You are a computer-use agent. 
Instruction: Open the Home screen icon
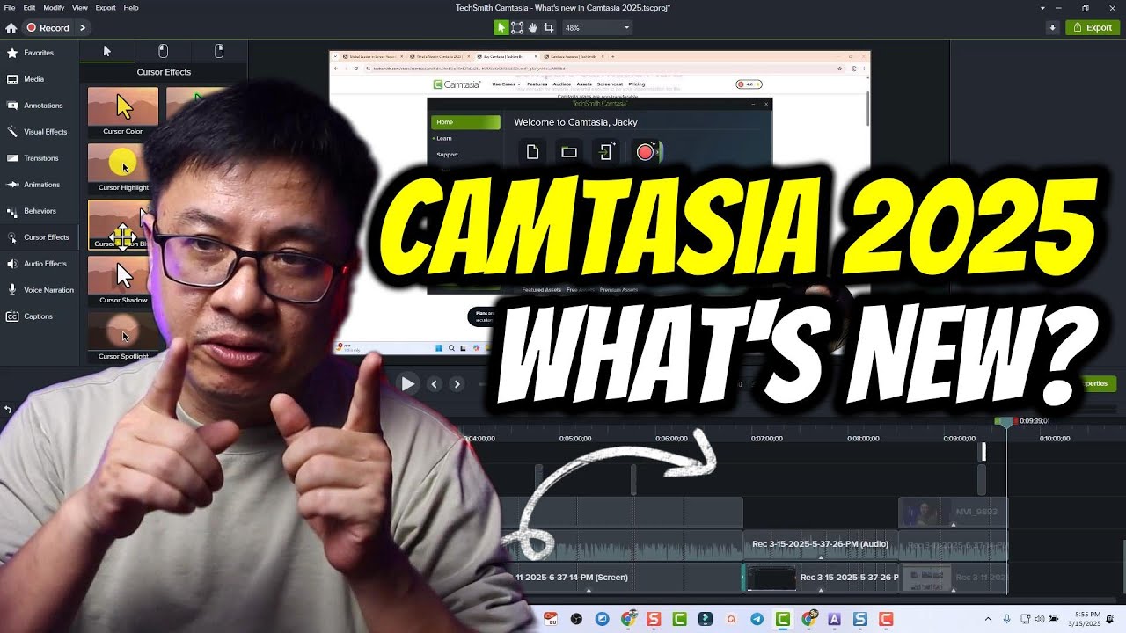coord(11,28)
